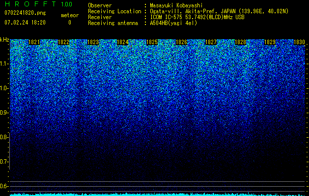Click the 1826 time marker
Screen dimensions: 309x196
[x=181, y=42]
